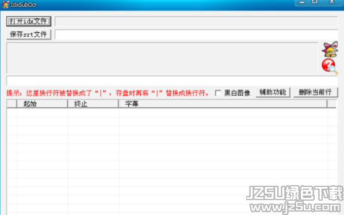Click the 起始 column header

tap(42, 104)
